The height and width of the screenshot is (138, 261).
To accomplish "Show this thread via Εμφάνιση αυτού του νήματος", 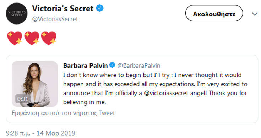I will pyautogui.click(x=63, y=113).
